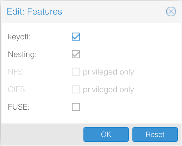Select the keyctl label text
This screenshot has width=182, height=146.
pos(19,37)
